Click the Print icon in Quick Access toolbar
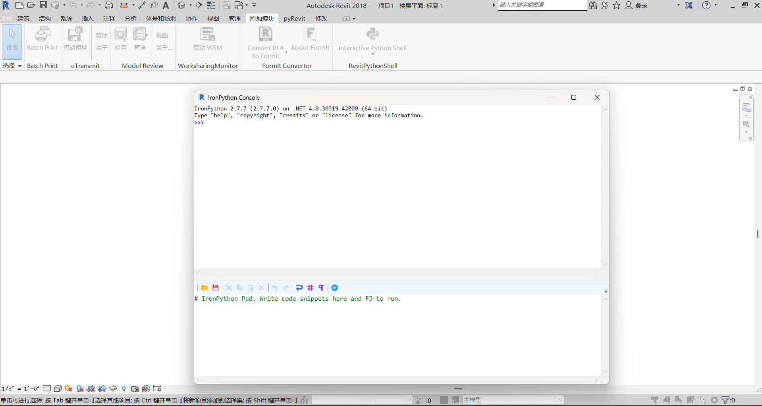 pos(109,5)
